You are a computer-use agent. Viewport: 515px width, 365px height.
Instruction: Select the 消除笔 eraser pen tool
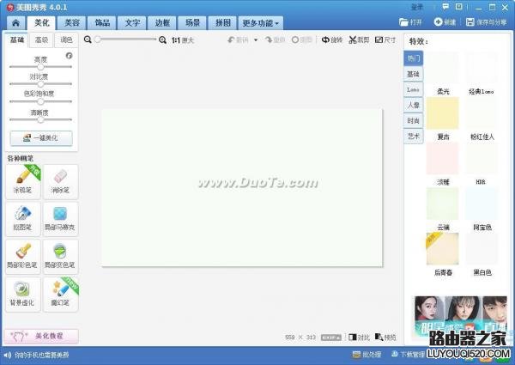[x=61, y=182]
